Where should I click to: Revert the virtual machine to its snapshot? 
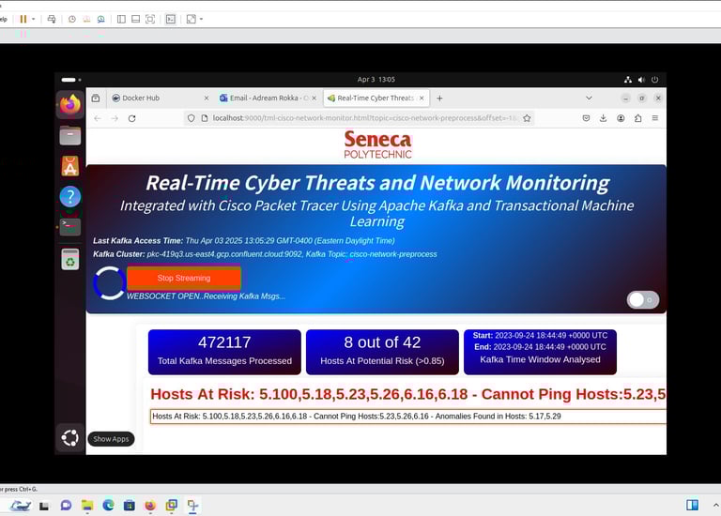[x=86, y=19]
